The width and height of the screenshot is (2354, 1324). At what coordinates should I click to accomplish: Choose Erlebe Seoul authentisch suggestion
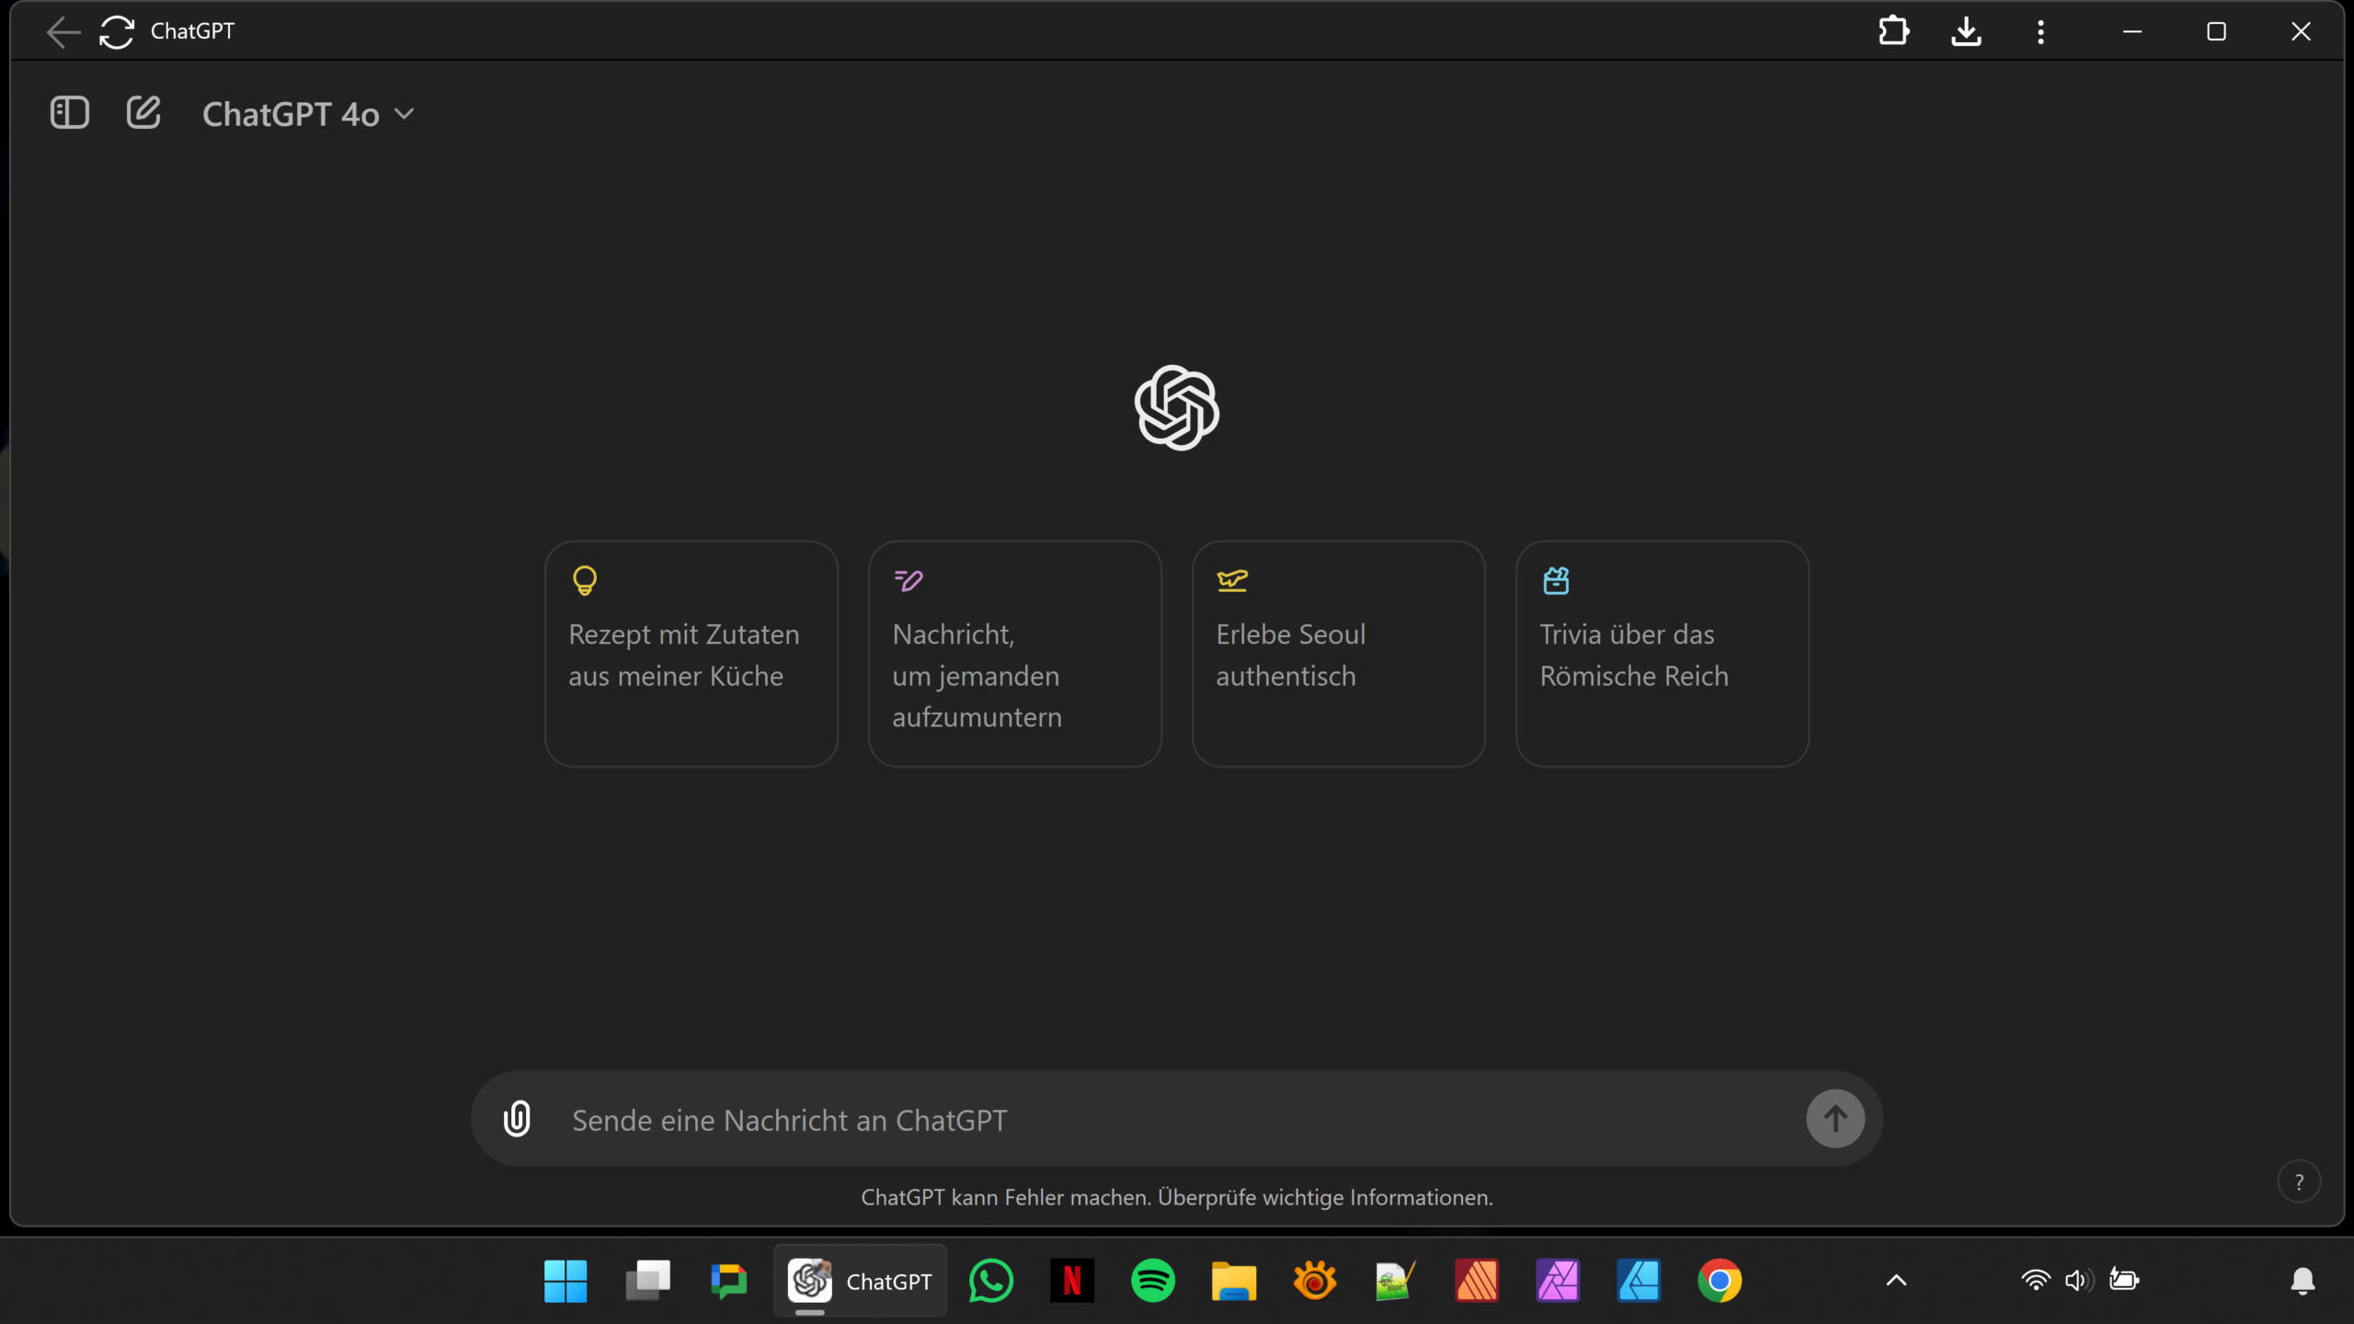point(1338,653)
